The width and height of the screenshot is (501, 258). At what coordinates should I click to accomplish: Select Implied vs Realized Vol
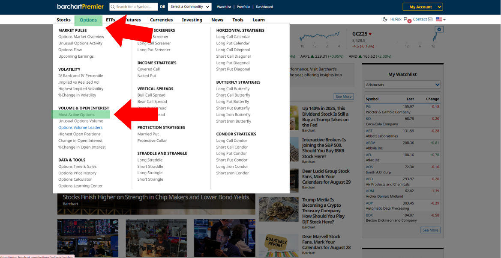(x=78, y=82)
